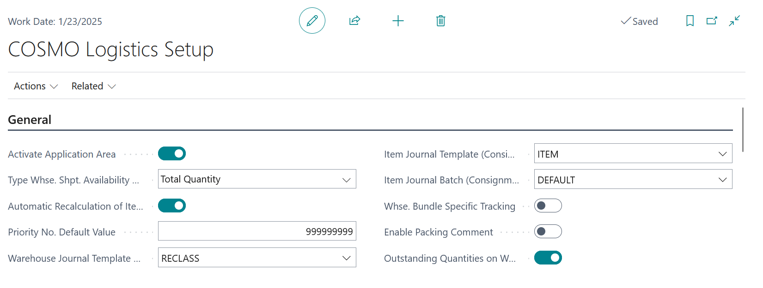Open the Related menu
The height and width of the screenshot is (288, 763).
(x=93, y=86)
